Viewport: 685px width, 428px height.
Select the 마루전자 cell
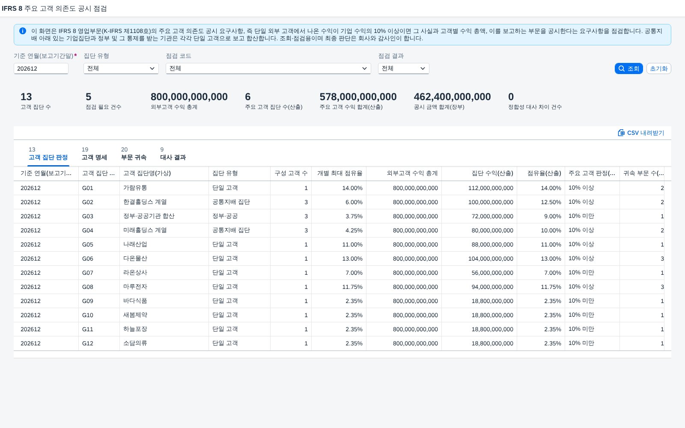tap(164, 287)
